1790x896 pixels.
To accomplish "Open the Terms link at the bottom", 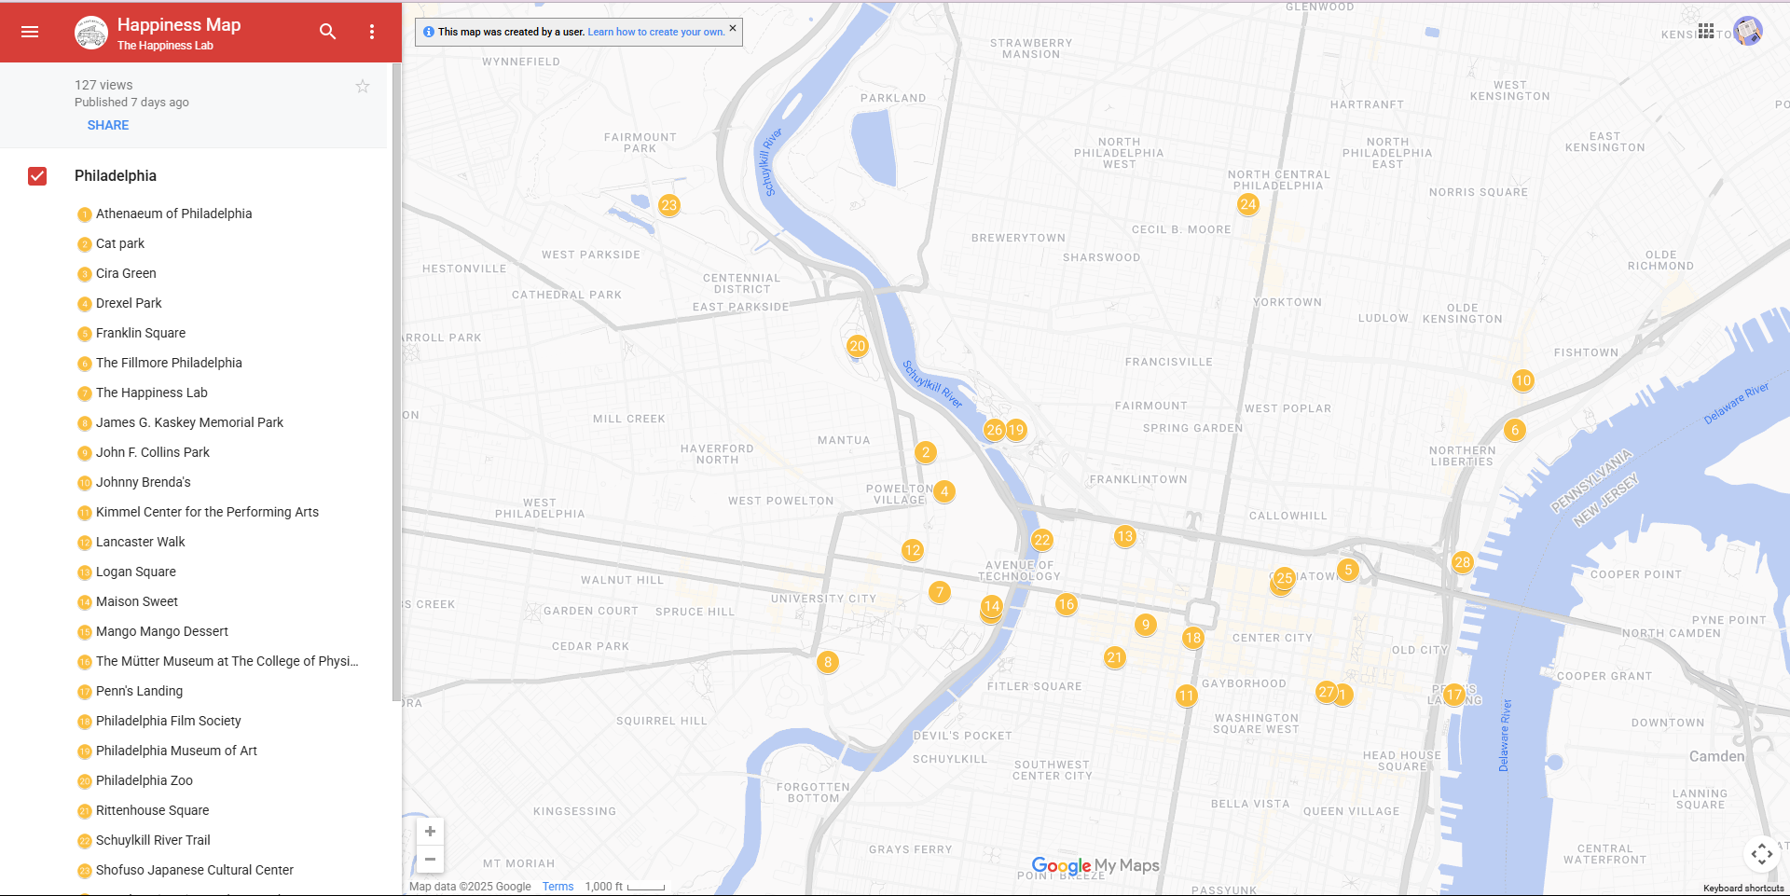I will tap(558, 886).
